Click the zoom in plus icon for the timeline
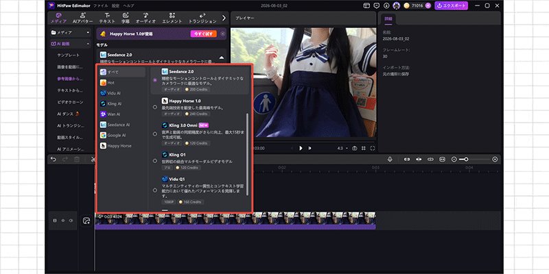549x274 pixels. [495, 160]
